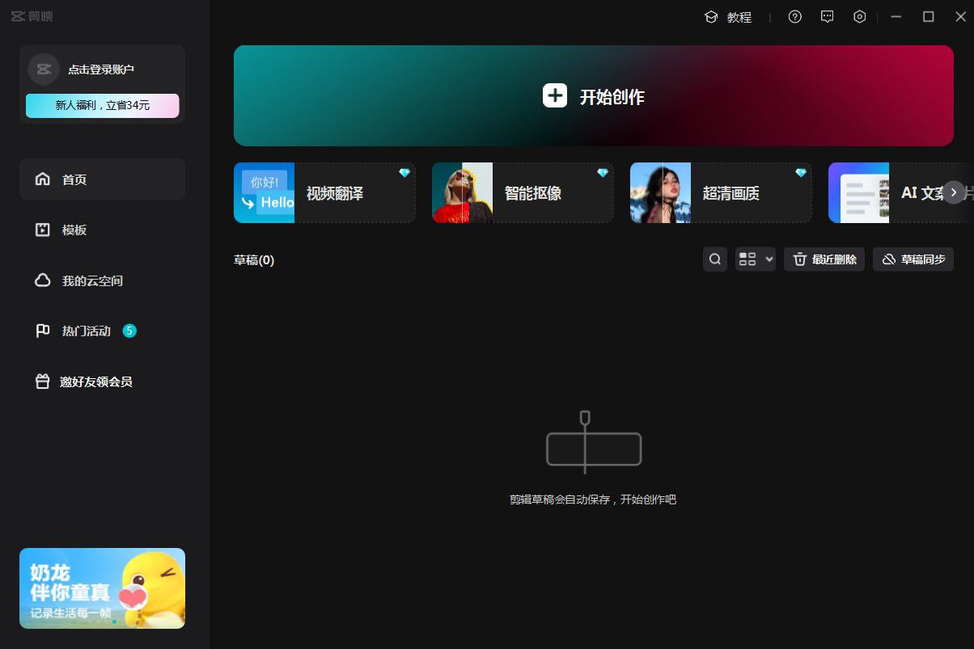Click the 邀好友领会员 gift icon

42,381
